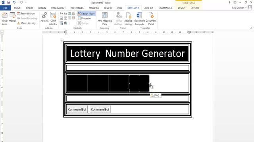The height and width of the screenshot is (142, 254).
Task: Insert Drop-Down List content control
Action: pyautogui.click(x=69, y=18)
